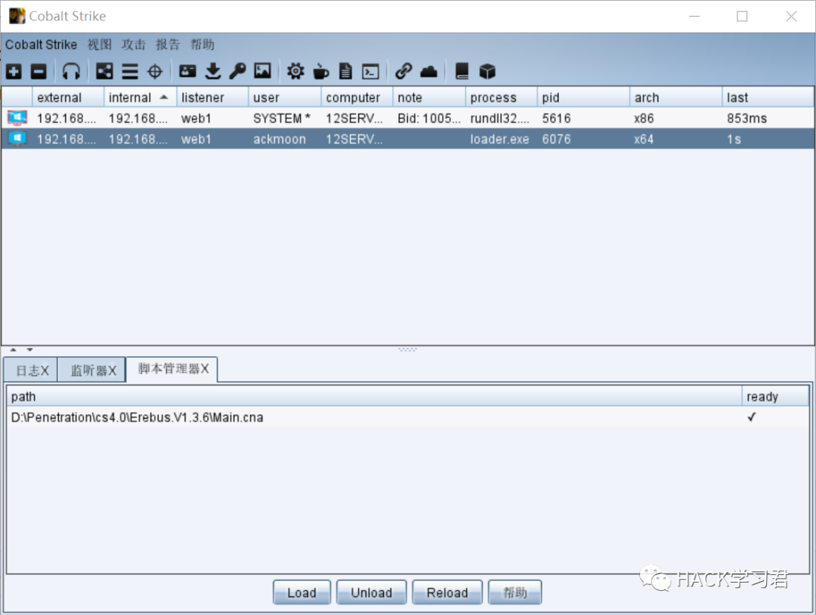The image size is (816, 615).
Task: Switch to the 监听器 tab
Action: [93, 371]
